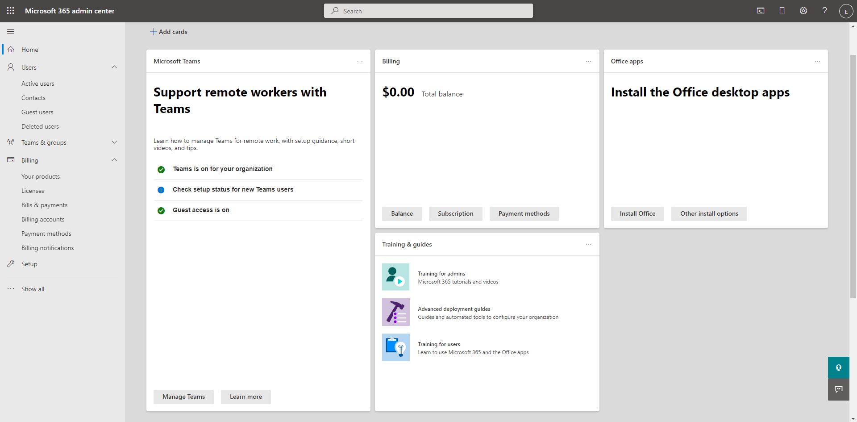The height and width of the screenshot is (422, 857).
Task: Collapse the navigation menu hamburger icon
Action: pyautogui.click(x=11, y=31)
